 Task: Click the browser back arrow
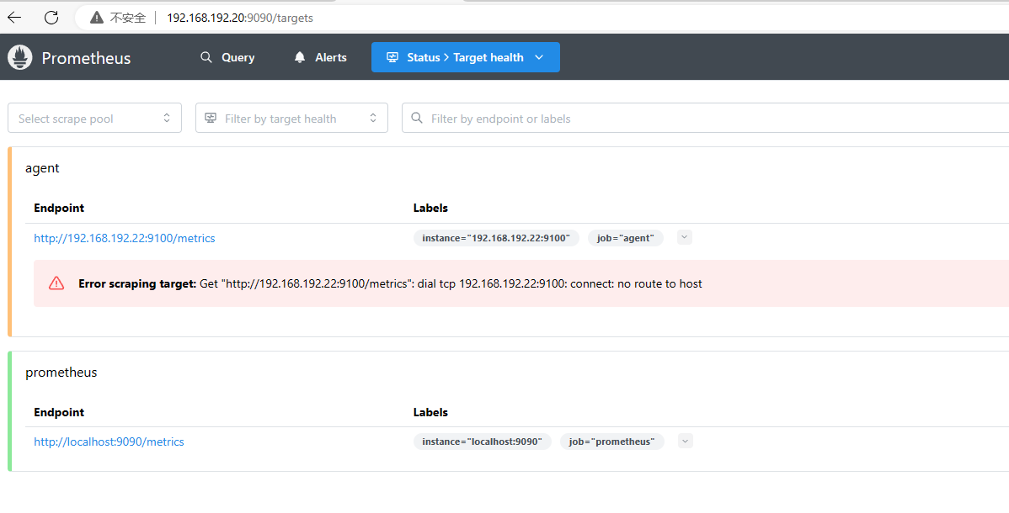tap(14, 18)
